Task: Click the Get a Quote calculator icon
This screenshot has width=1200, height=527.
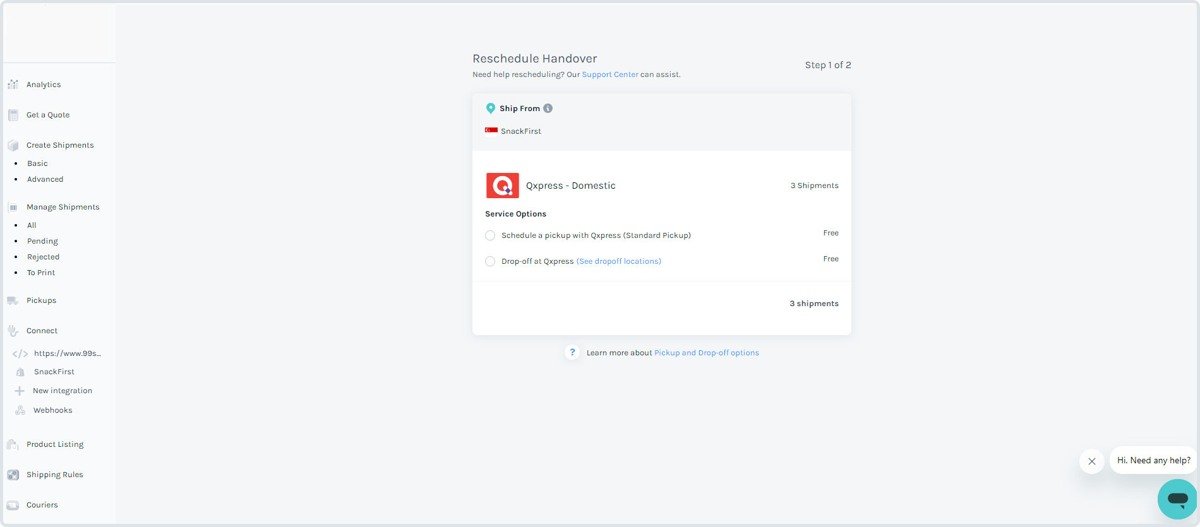Action: pos(13,115)
